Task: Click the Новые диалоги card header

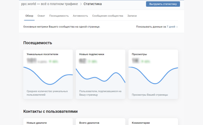Action: point(37,123)
